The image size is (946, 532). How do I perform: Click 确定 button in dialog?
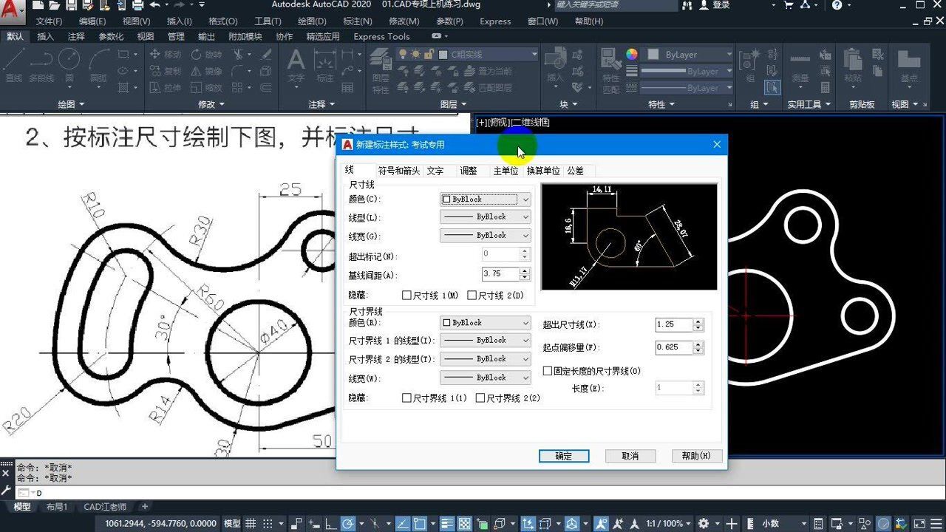tap(564, 456)
